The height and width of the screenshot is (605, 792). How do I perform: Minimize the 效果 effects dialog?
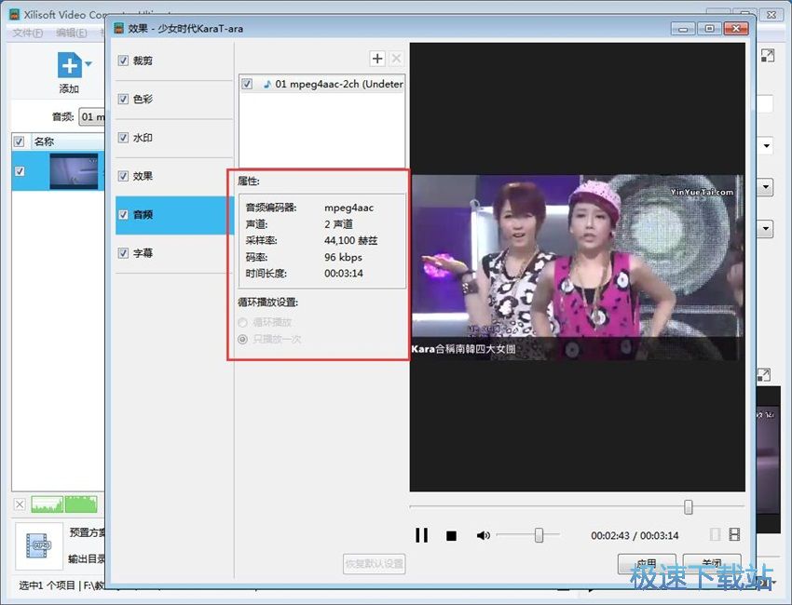[x=683, y=29]
